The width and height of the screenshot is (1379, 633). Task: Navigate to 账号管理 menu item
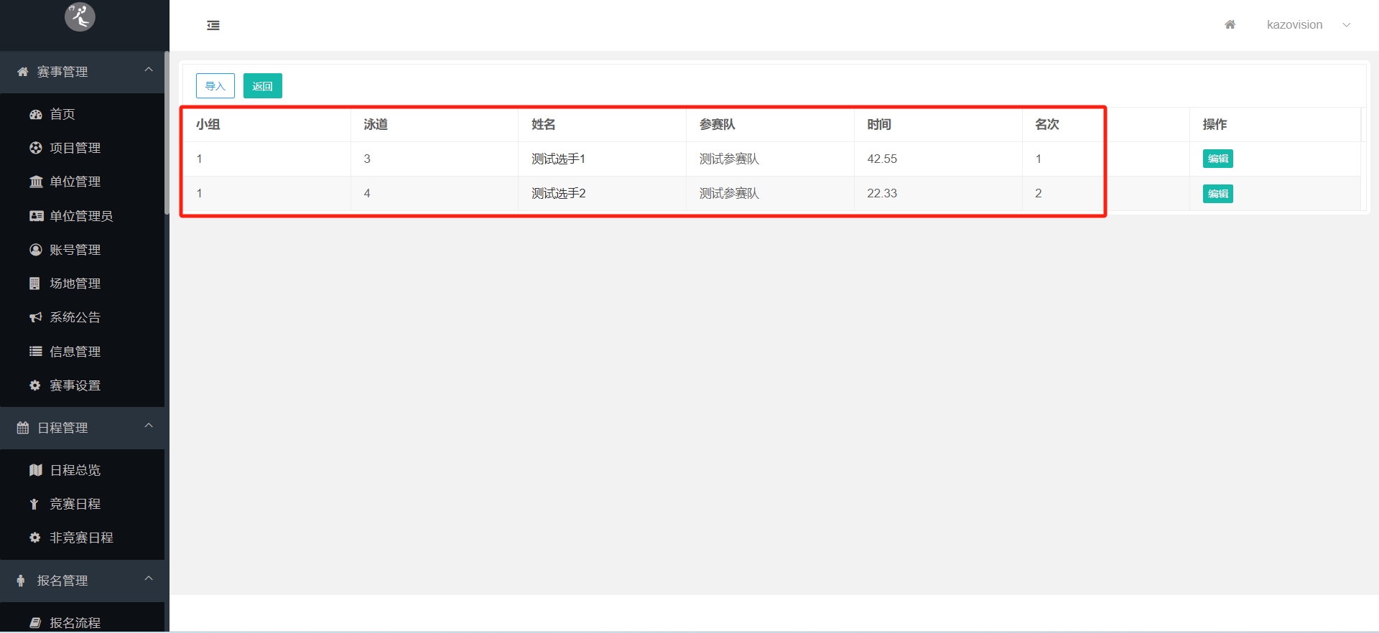coord(75,250)
